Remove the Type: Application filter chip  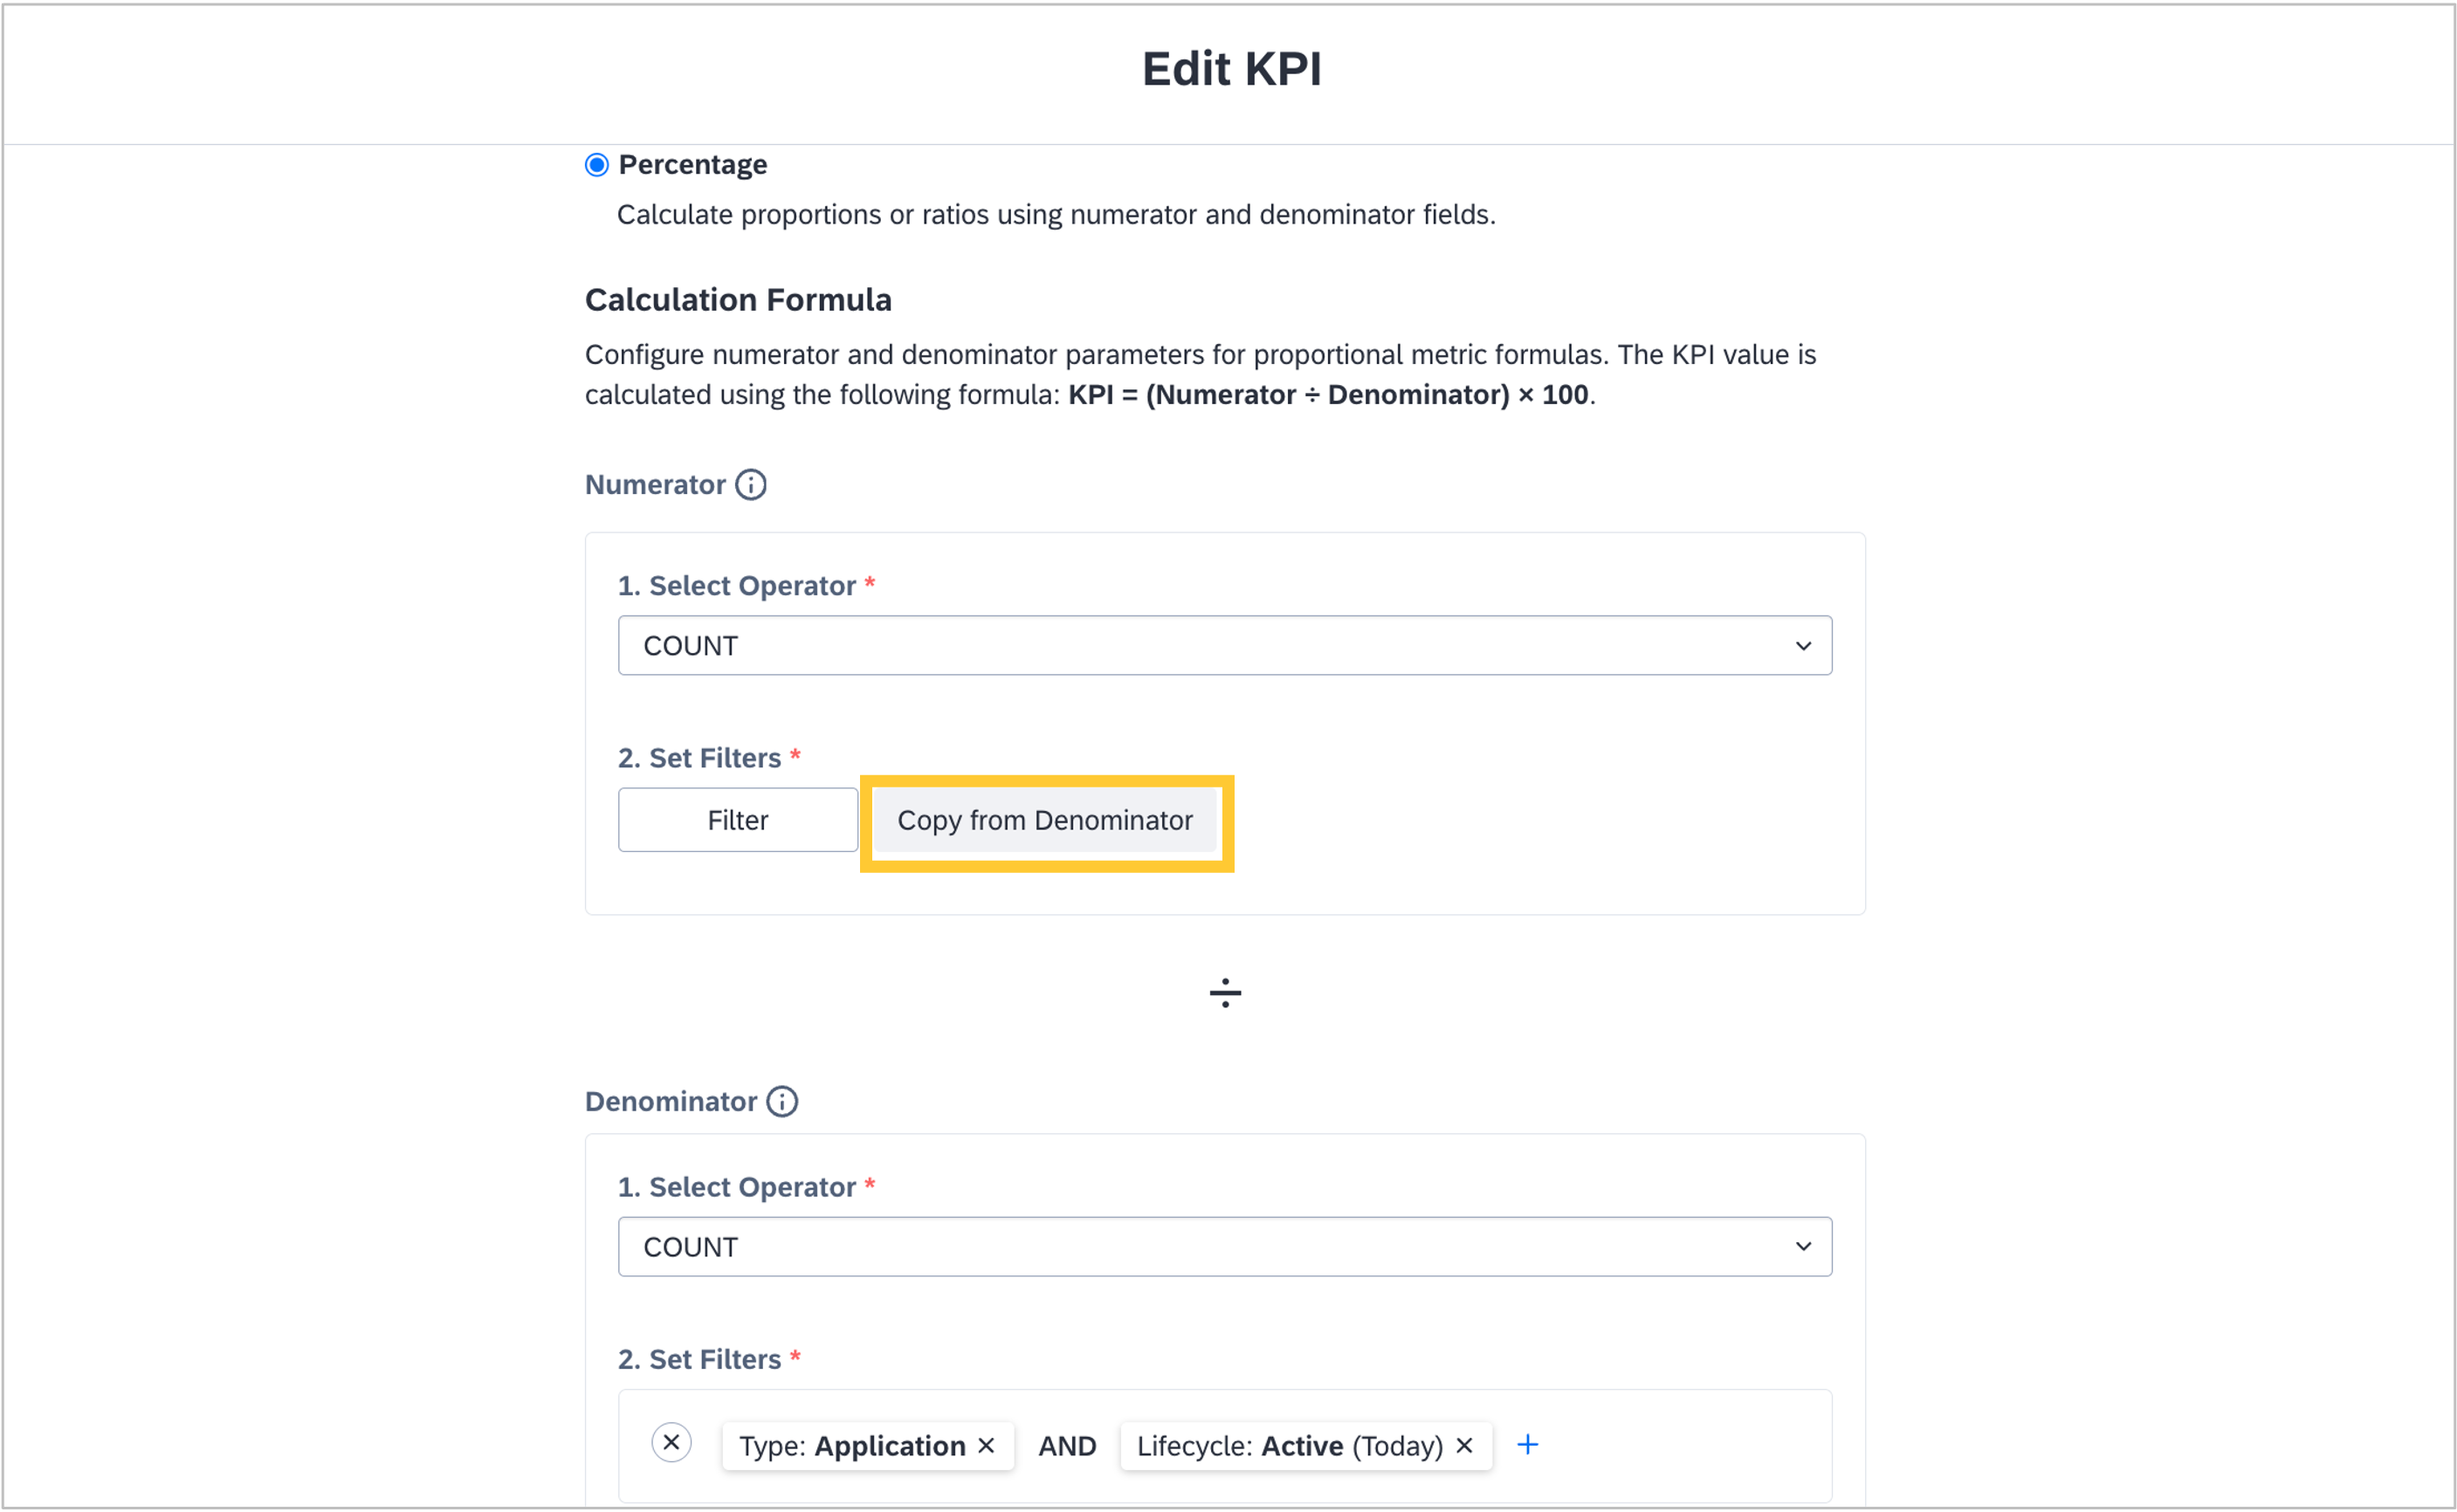(x=987, y=1446)
